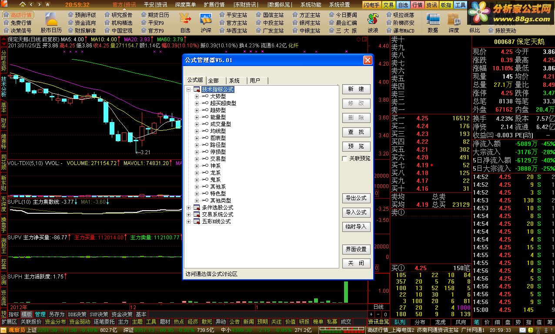
Task: Expand the 五彩K线公式 tree node
Action: [189, 222]
